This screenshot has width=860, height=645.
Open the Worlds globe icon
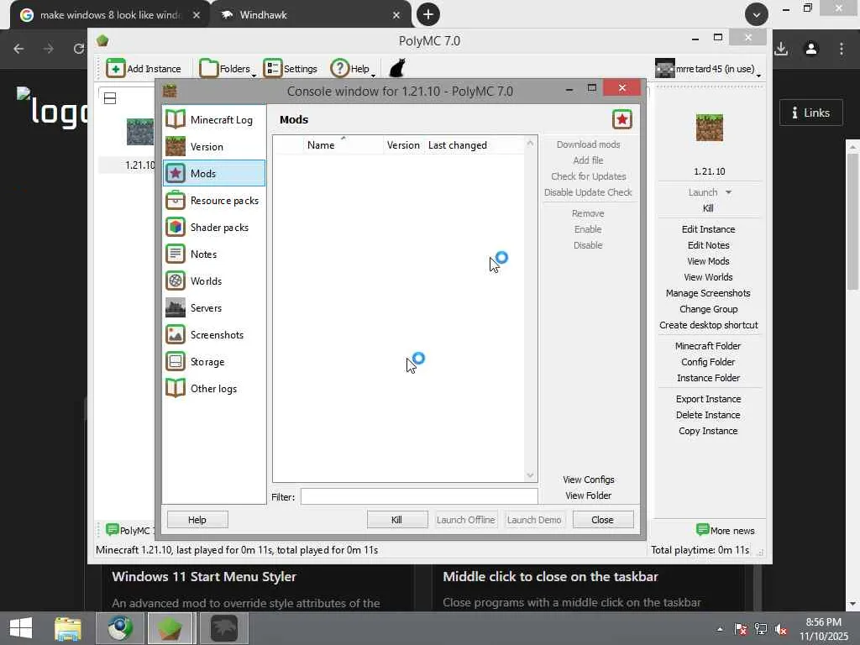(x=176, y=281)
